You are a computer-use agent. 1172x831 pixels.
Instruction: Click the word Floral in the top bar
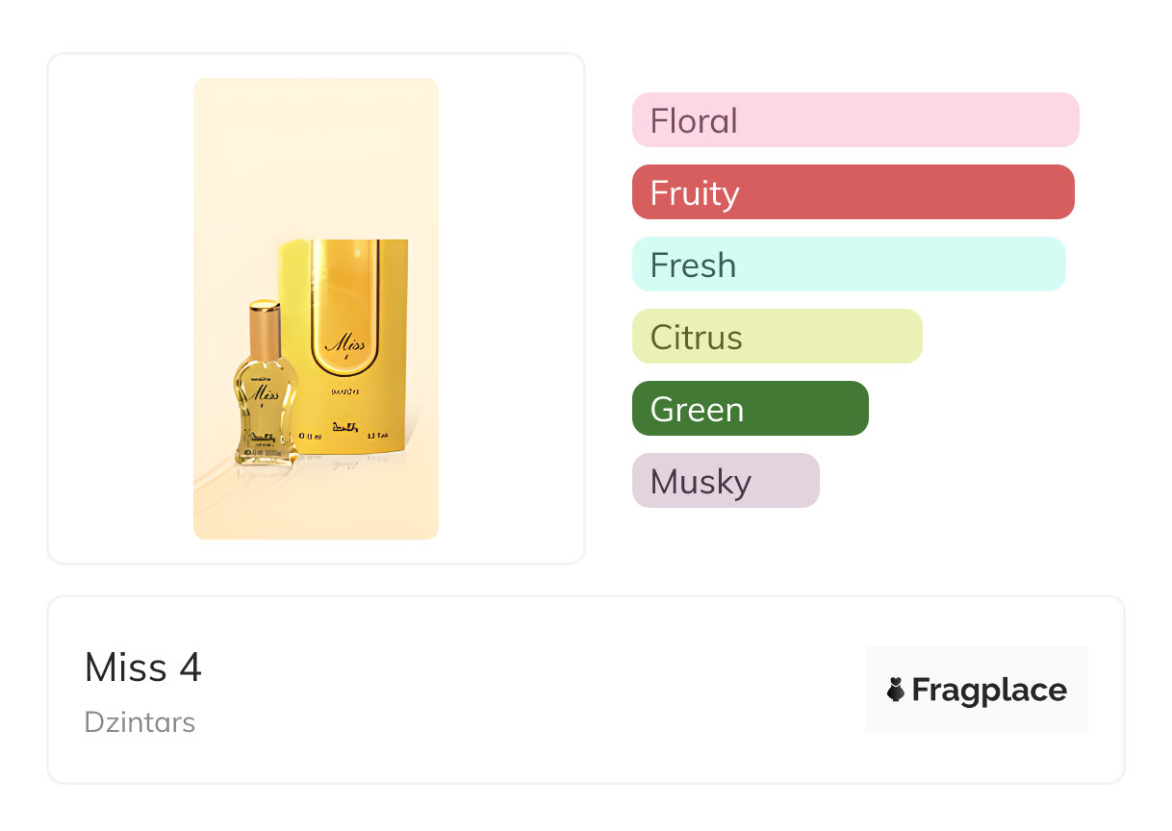[694, 121]
